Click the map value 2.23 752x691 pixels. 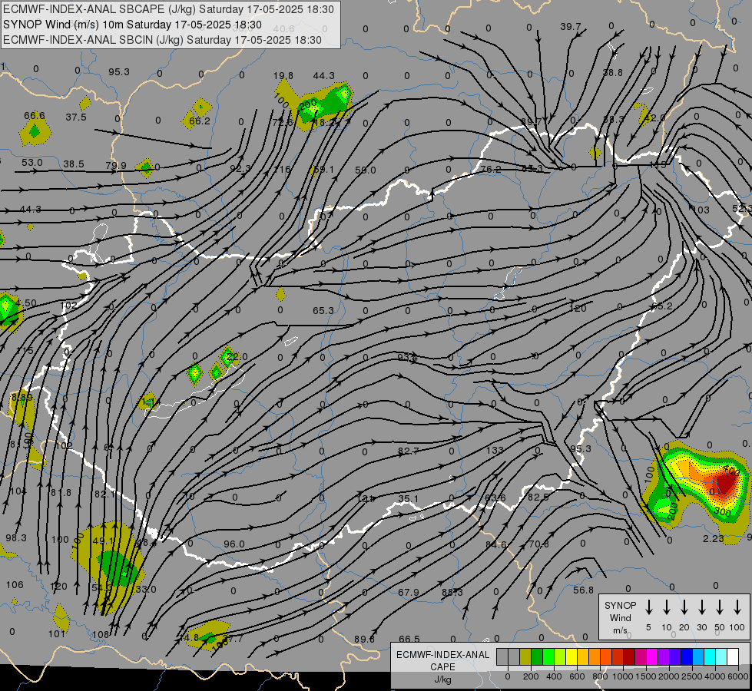pos(713,538)
